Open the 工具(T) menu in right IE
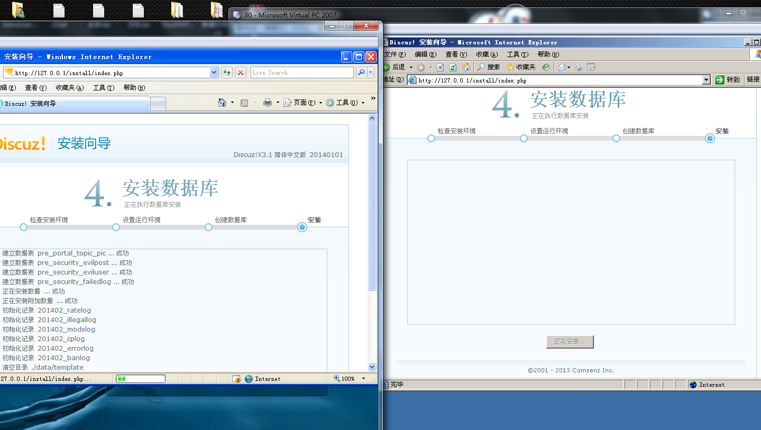Screen dimensions: 761x430 pyautogui.click(x=518, y=54)
